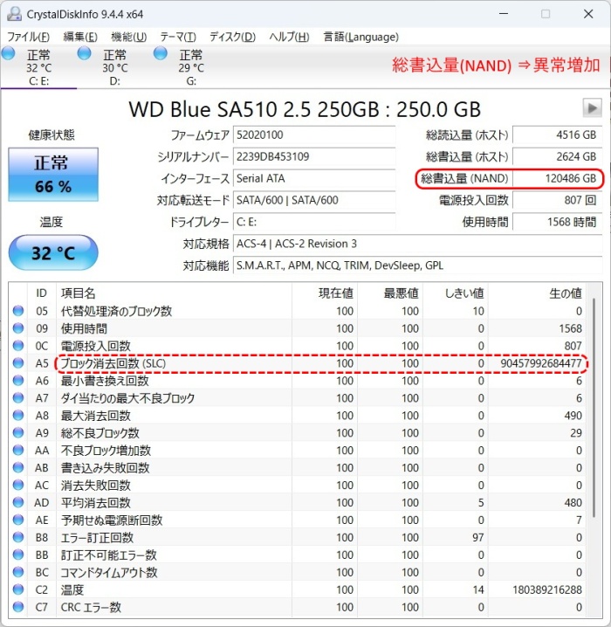Viewport: 611px width, 627px height.
Task: Click the next disk arrow button
Action: click(x=593, y=108)
